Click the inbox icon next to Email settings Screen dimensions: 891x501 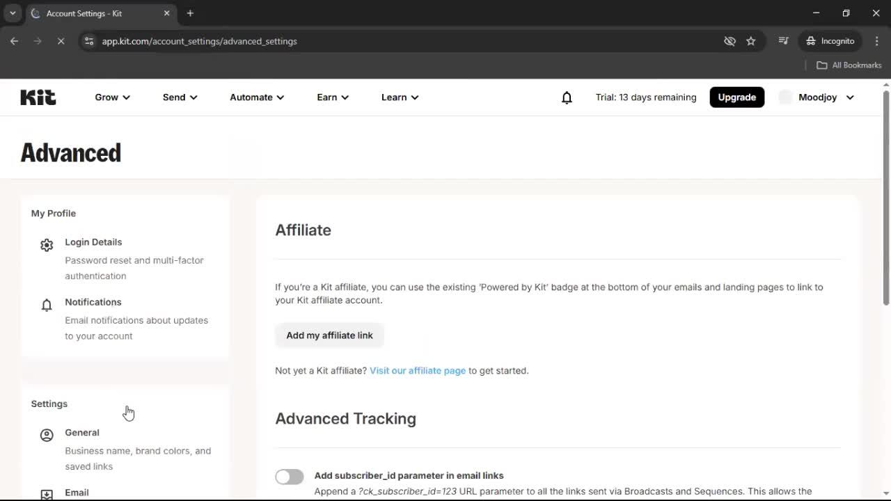(46, 494)
